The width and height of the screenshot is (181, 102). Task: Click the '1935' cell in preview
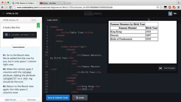[x=152, y=39]
